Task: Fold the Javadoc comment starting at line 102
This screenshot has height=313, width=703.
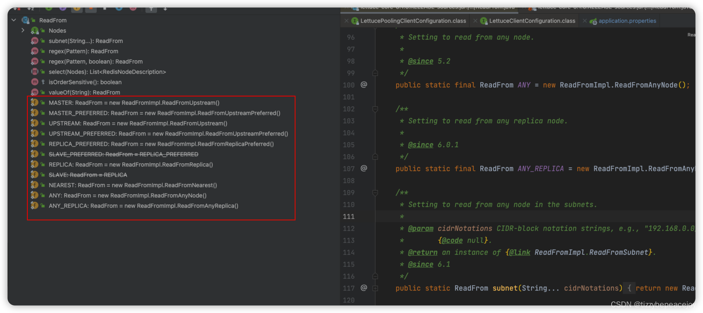Action: (375, 109)
